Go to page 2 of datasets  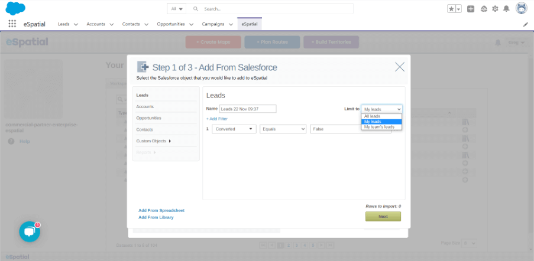click(289, 245)
